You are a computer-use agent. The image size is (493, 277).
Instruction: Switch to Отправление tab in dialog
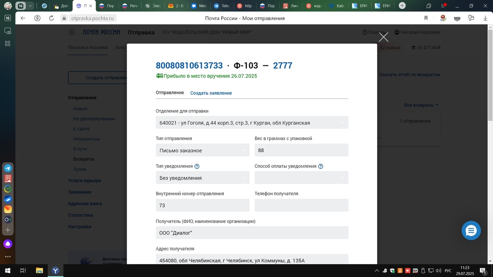[x=170, y=93]
